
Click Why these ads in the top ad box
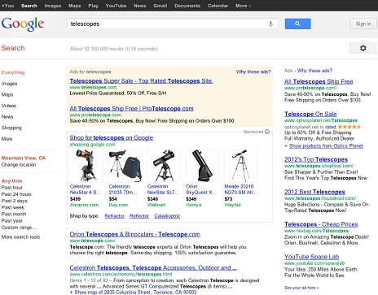pyautogui.click(x=253, y=72)
